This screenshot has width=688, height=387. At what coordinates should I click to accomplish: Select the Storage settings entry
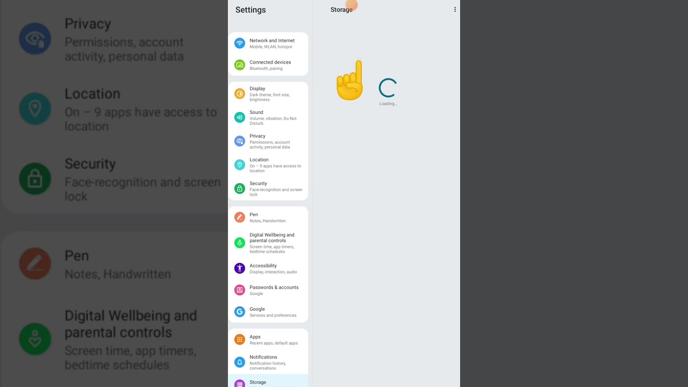268,381
